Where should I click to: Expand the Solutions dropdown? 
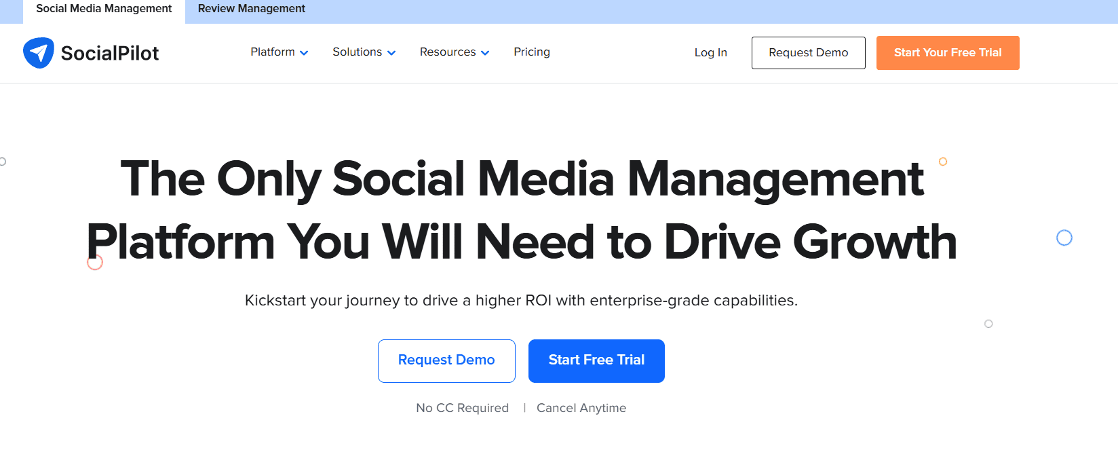[358, 52]
